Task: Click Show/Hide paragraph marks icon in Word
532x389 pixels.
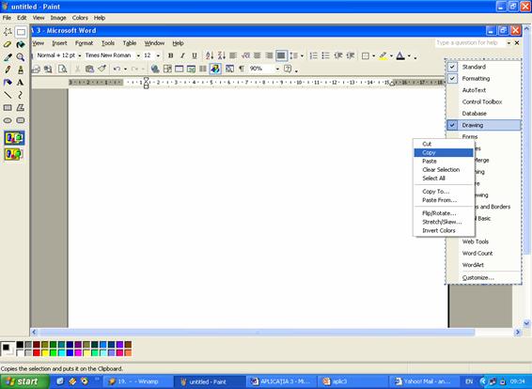Action: click(x=242, y=69)
